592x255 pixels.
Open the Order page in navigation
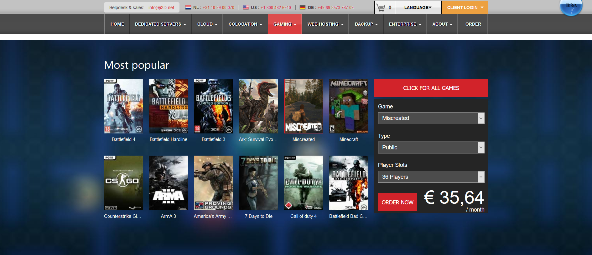473,24
